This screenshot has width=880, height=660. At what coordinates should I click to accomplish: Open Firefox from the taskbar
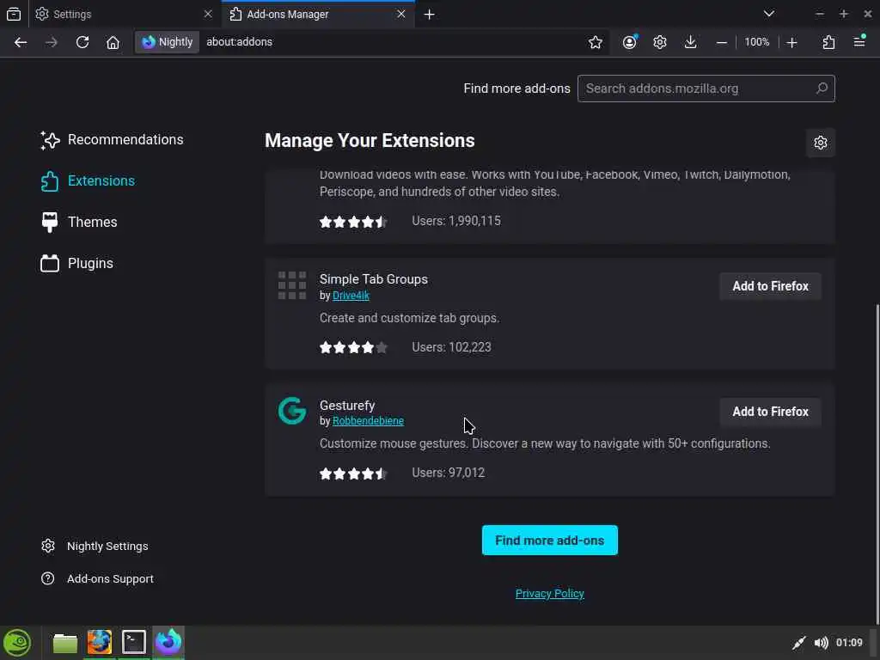pyautogui.click(x=100, y=643)
